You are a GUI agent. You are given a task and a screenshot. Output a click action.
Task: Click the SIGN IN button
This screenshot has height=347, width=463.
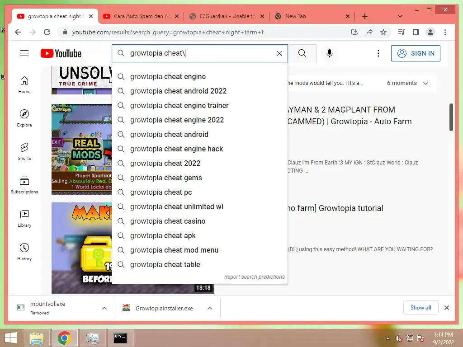(416, 53)
